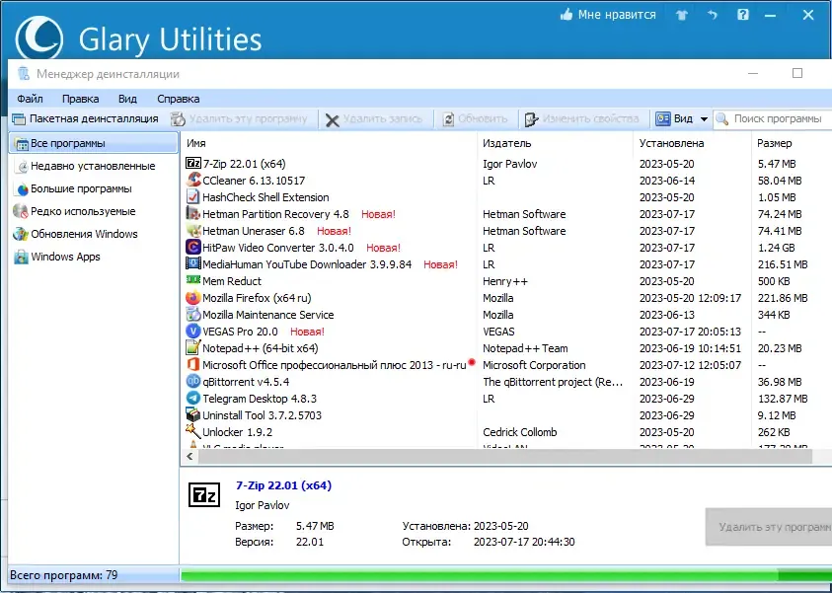
Task: Click the Telegram Desktop icon
Action: (x=193, y=399)
